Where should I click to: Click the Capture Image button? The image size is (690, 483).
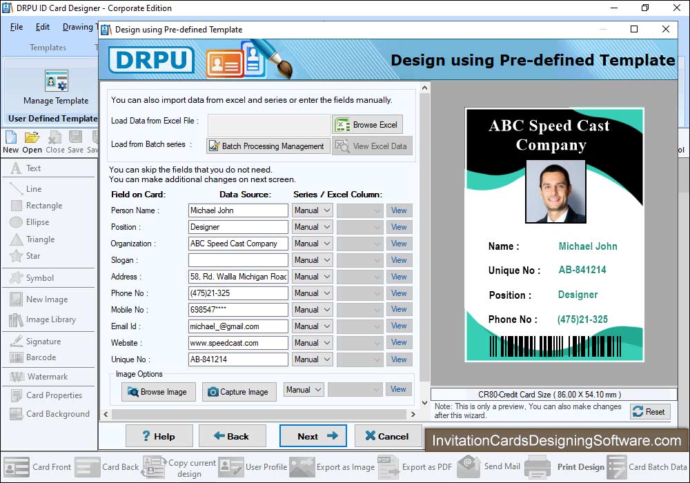(x=239, y=392)
